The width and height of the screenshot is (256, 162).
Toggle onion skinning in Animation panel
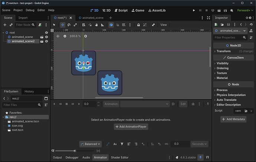pos(193,104)
